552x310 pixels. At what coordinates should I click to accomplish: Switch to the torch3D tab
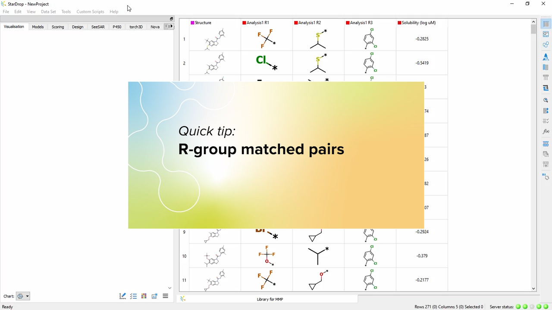point(136,27)
